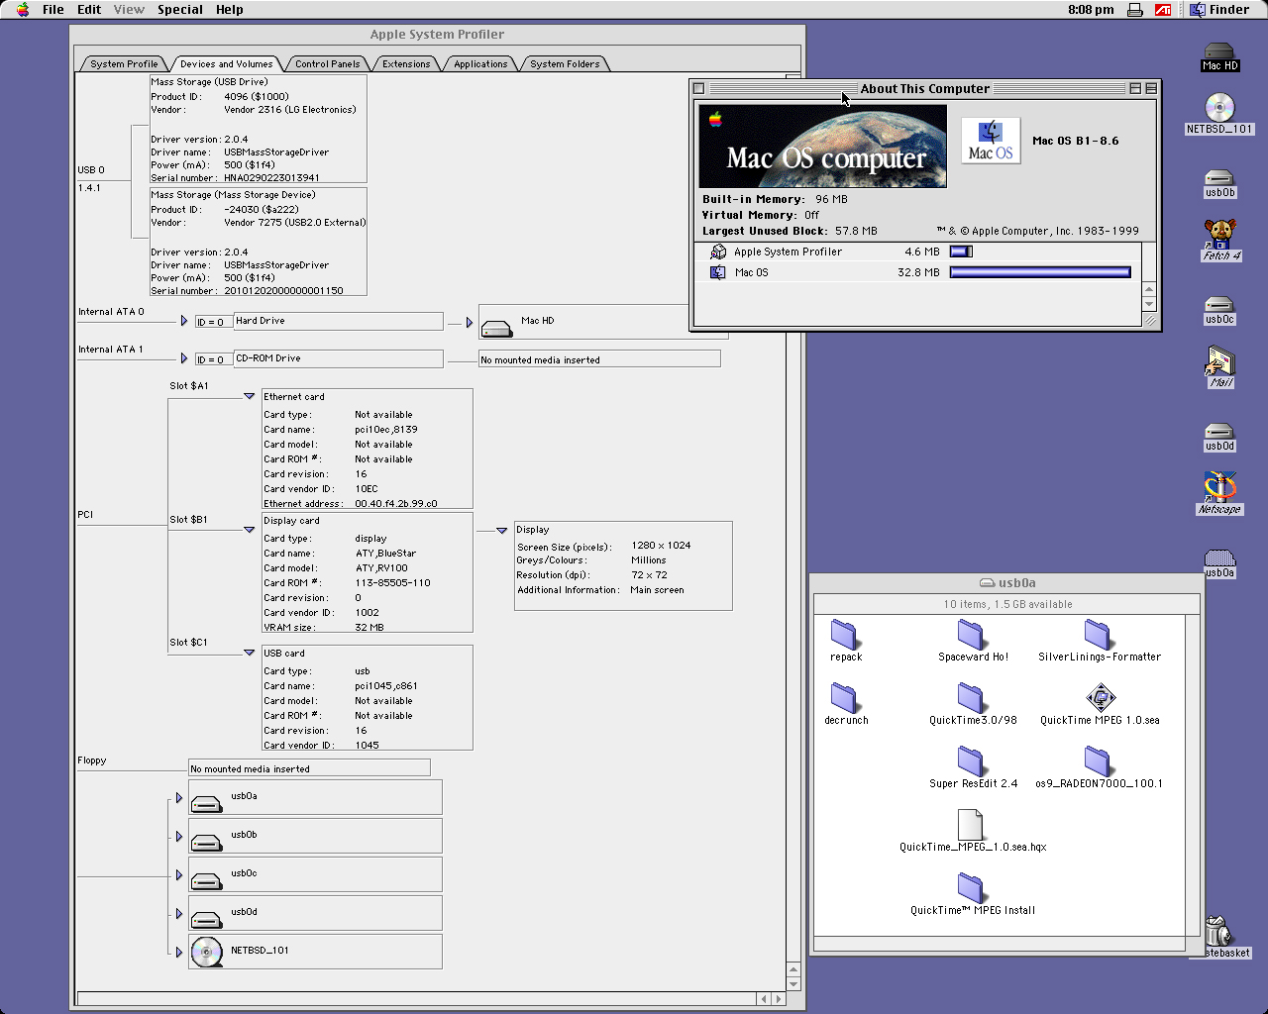This screenshot has width=1268, height=1014.
Task: Expand Internal ATA 1 CD-ROM Drive triangle
Action: 184,358
